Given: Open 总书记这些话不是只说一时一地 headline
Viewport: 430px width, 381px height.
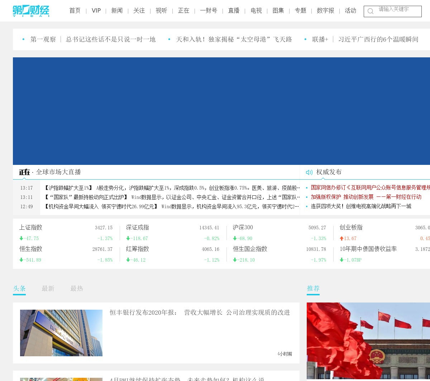Looking at the screenshot, I should 111,39.
